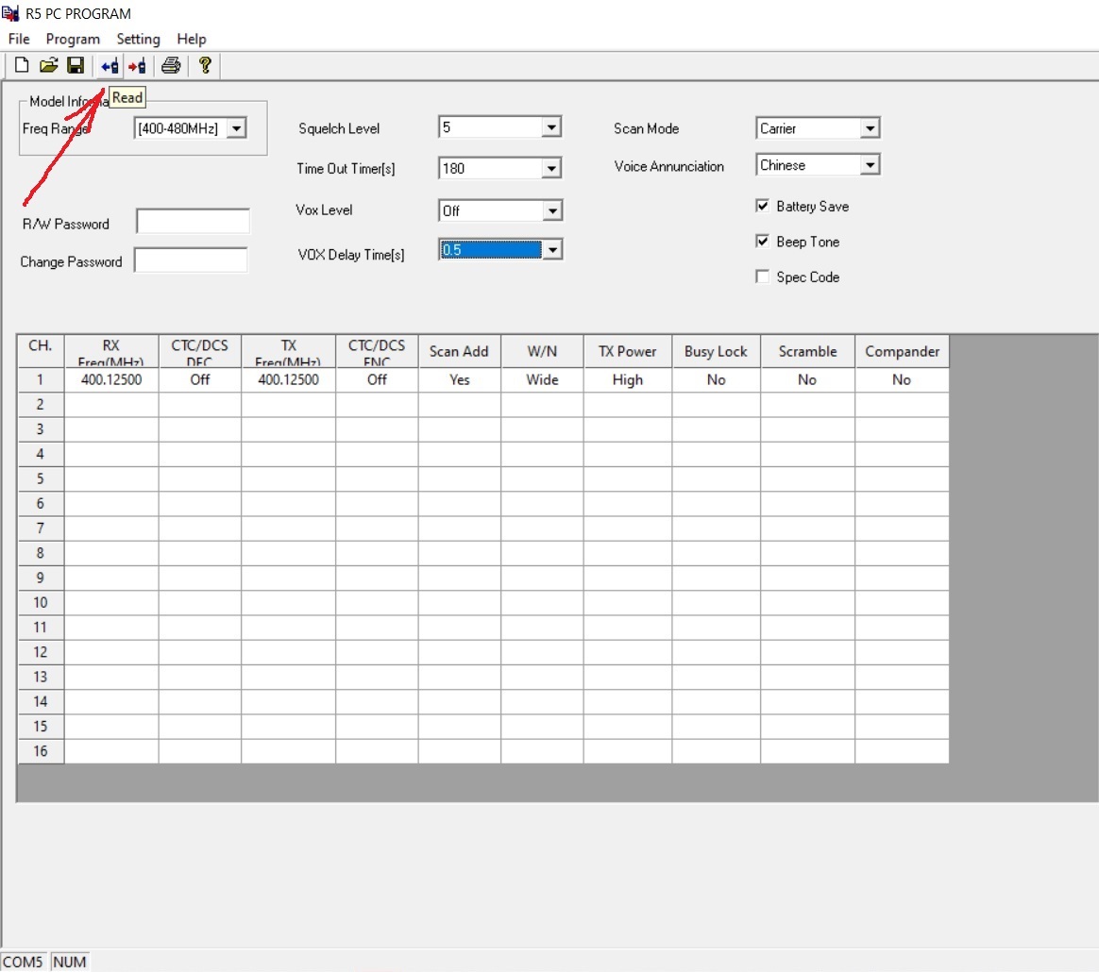1099x972 pixels.
Task: Click channel 1 Compander cell
Action: 902,379
